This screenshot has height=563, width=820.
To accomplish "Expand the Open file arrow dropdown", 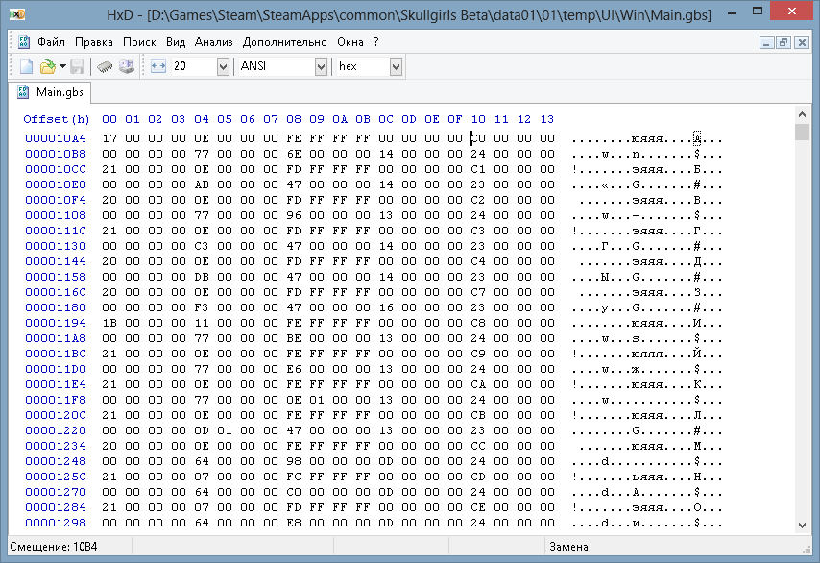I will tap(62, 66).
